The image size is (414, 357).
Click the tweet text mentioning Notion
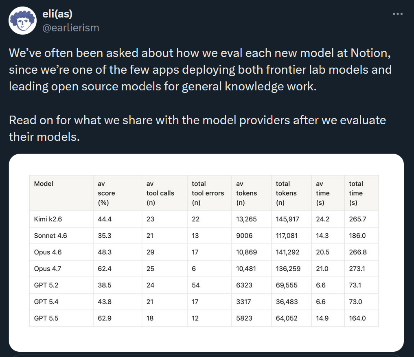click(200, 70)
